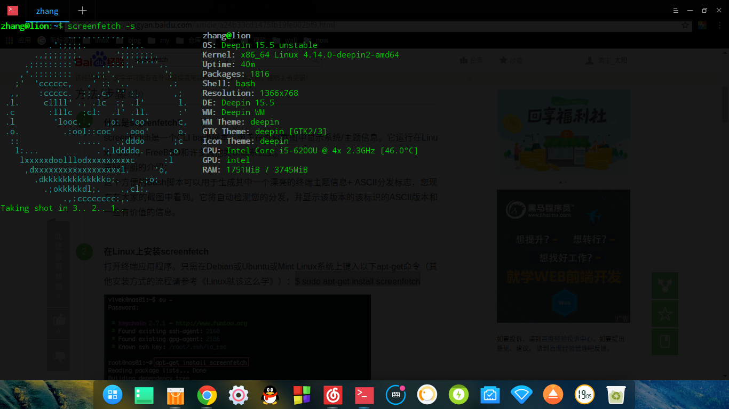Image resolution: width=729 pixels, height=409 pixels.
Task: Open the Control Center gear dock icon
Action: point(239,395)
